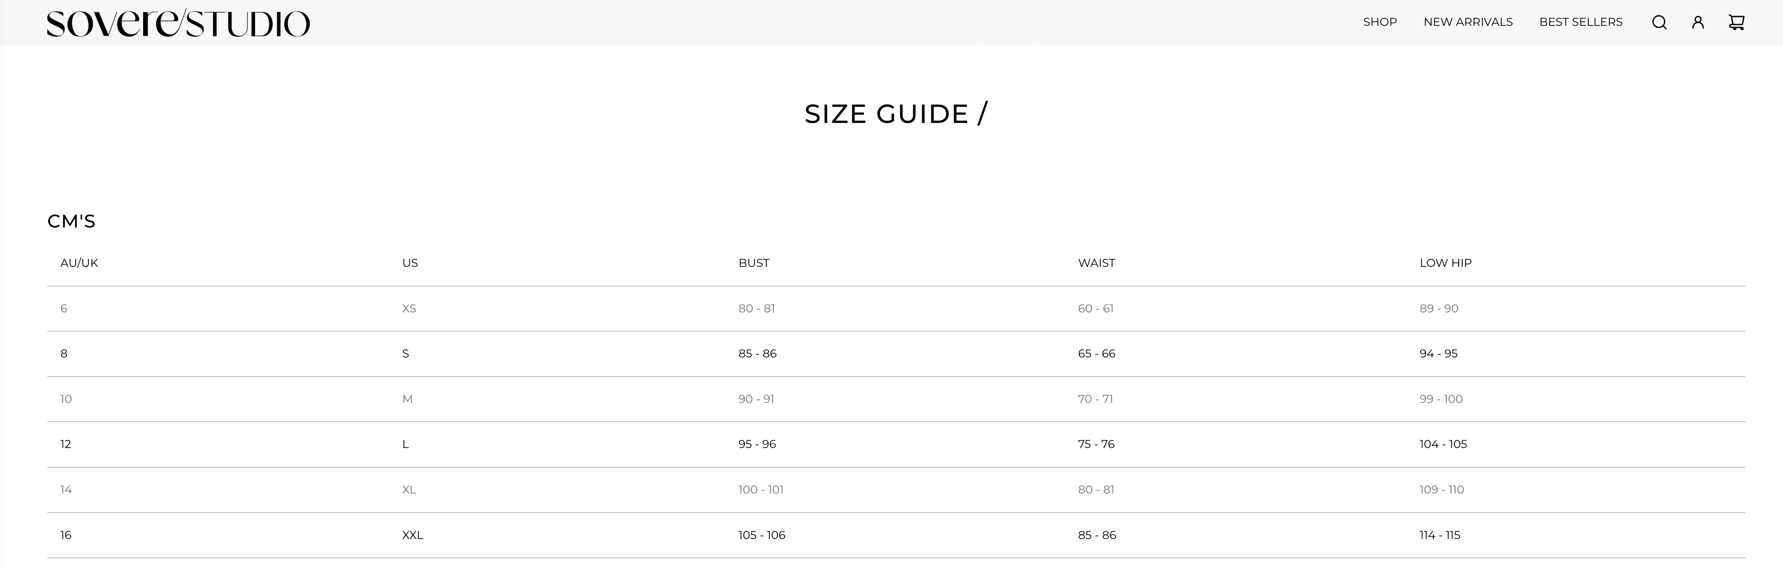Select the M size cell
The width and height of the screenshot is (1783, 567).
407,399
